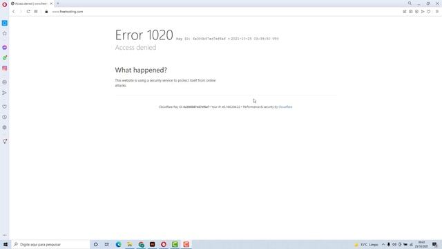Screen dimensions: 442x249
Task: Open My Flow arrow icon in sidebar
Action: pyautogui.click(x=5, y=93)
